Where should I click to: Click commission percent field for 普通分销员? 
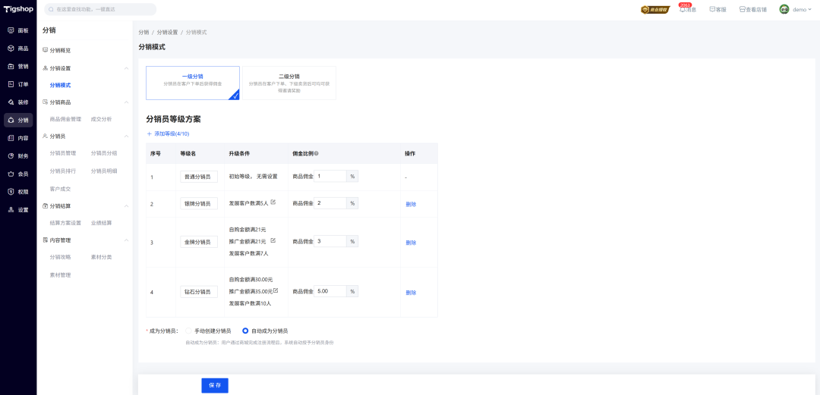point(330,176)
